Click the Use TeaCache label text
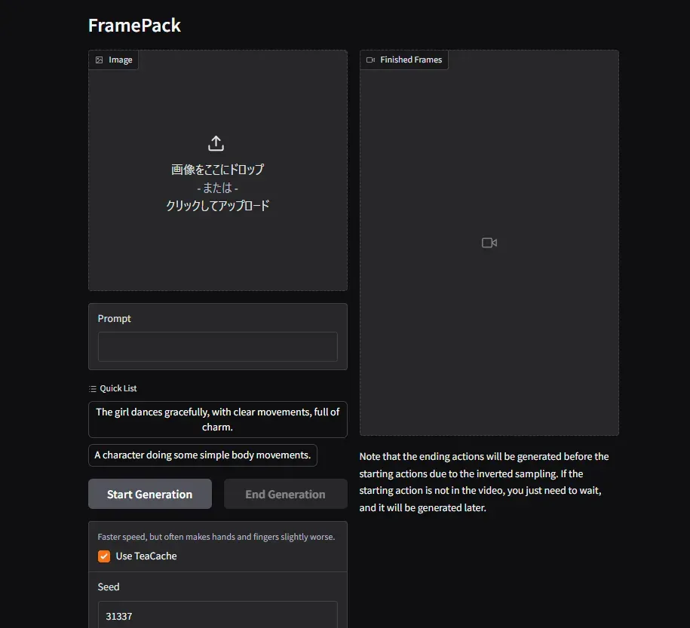 (x=146, y=556)
